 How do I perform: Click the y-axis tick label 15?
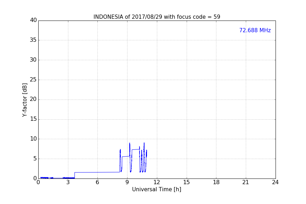[33, 119]
